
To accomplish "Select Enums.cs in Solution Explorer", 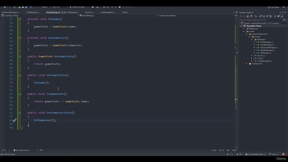I will [261, 56].
